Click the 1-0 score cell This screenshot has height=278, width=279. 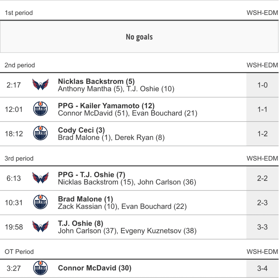pyautogui.click(x=262, y=85)
